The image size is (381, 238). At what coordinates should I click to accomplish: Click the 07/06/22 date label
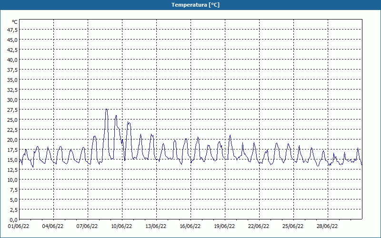pyautogui.click(x=87, y=227)
